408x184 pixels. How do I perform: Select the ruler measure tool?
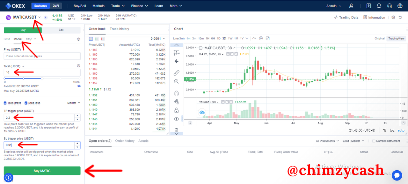pos(176,73)
